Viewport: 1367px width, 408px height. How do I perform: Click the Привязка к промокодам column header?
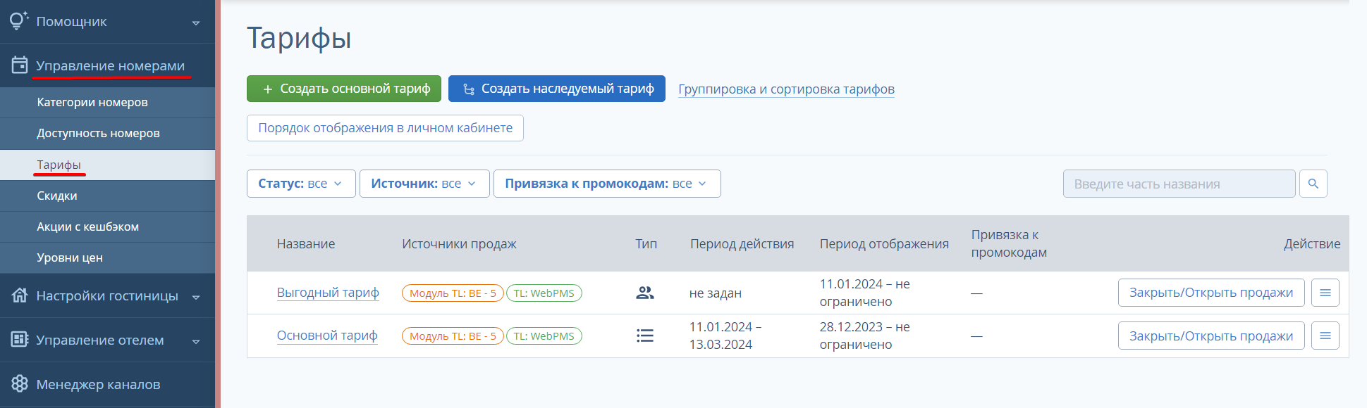tap(1009, 243)
